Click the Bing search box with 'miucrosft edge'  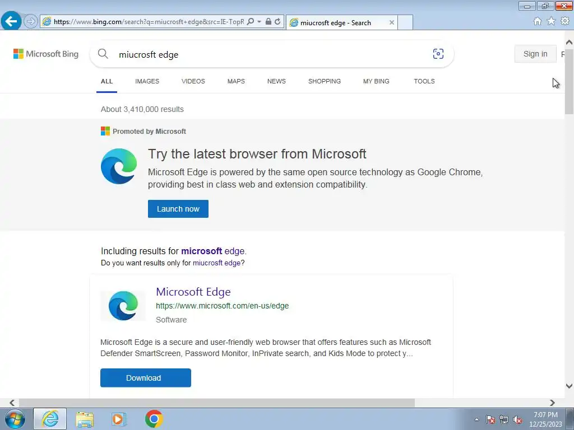pos(271,54)
